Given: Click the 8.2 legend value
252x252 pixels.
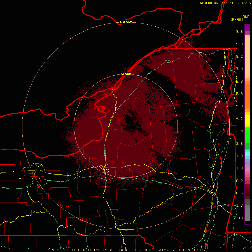Looking at the screenshot, I should point(239,56).
